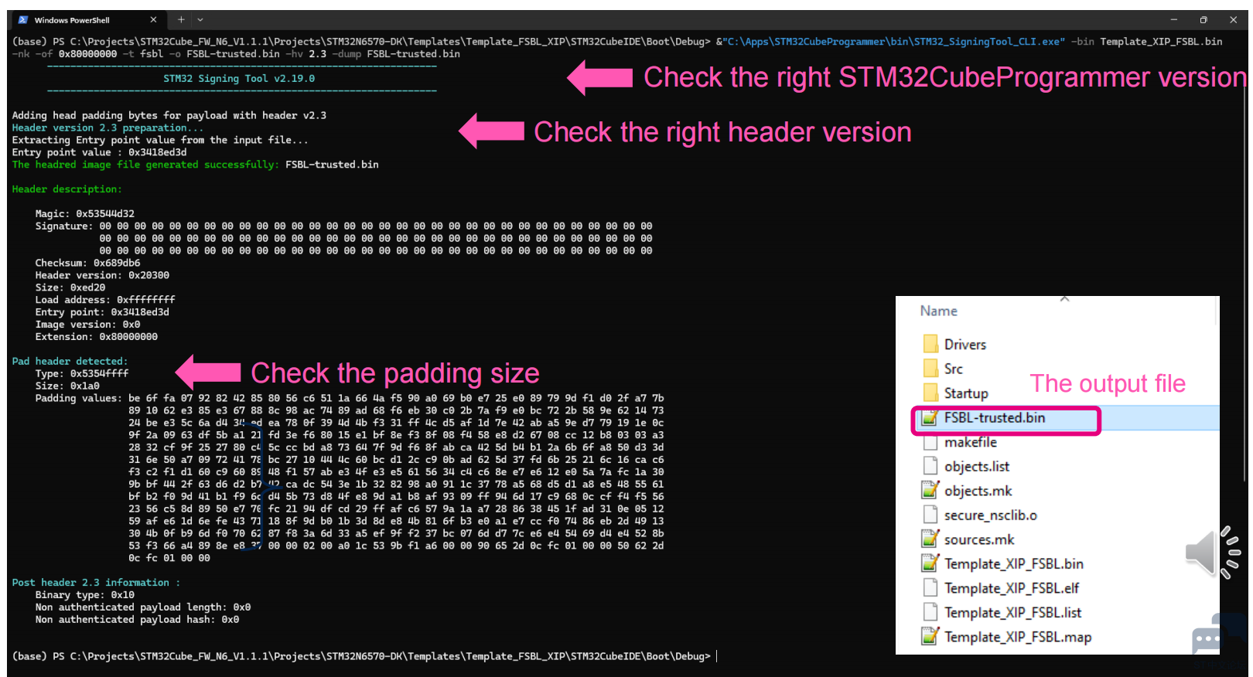Select the Drivers folder name
This screenshot has width=1253, height=677.
point(965,345)
